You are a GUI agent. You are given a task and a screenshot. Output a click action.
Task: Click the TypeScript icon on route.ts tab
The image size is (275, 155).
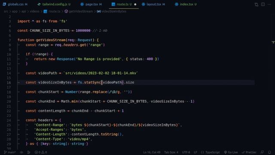click(113, 4)
